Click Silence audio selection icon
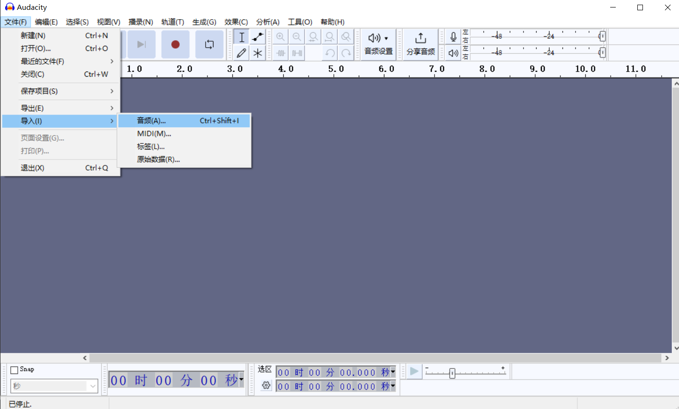This screenshot has width=679, height=409. point(297,53)
